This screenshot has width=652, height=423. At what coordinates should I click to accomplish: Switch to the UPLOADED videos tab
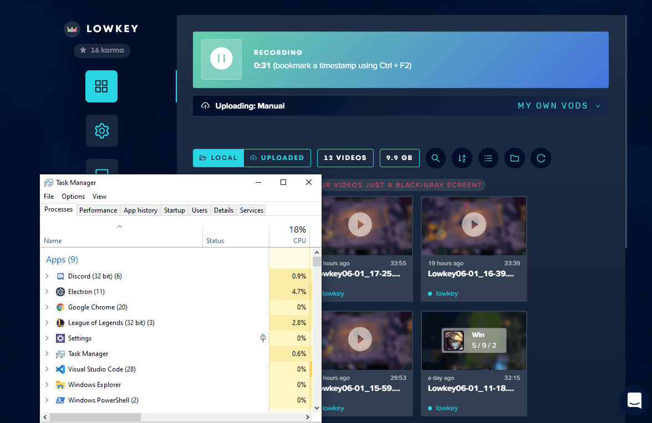277,158
